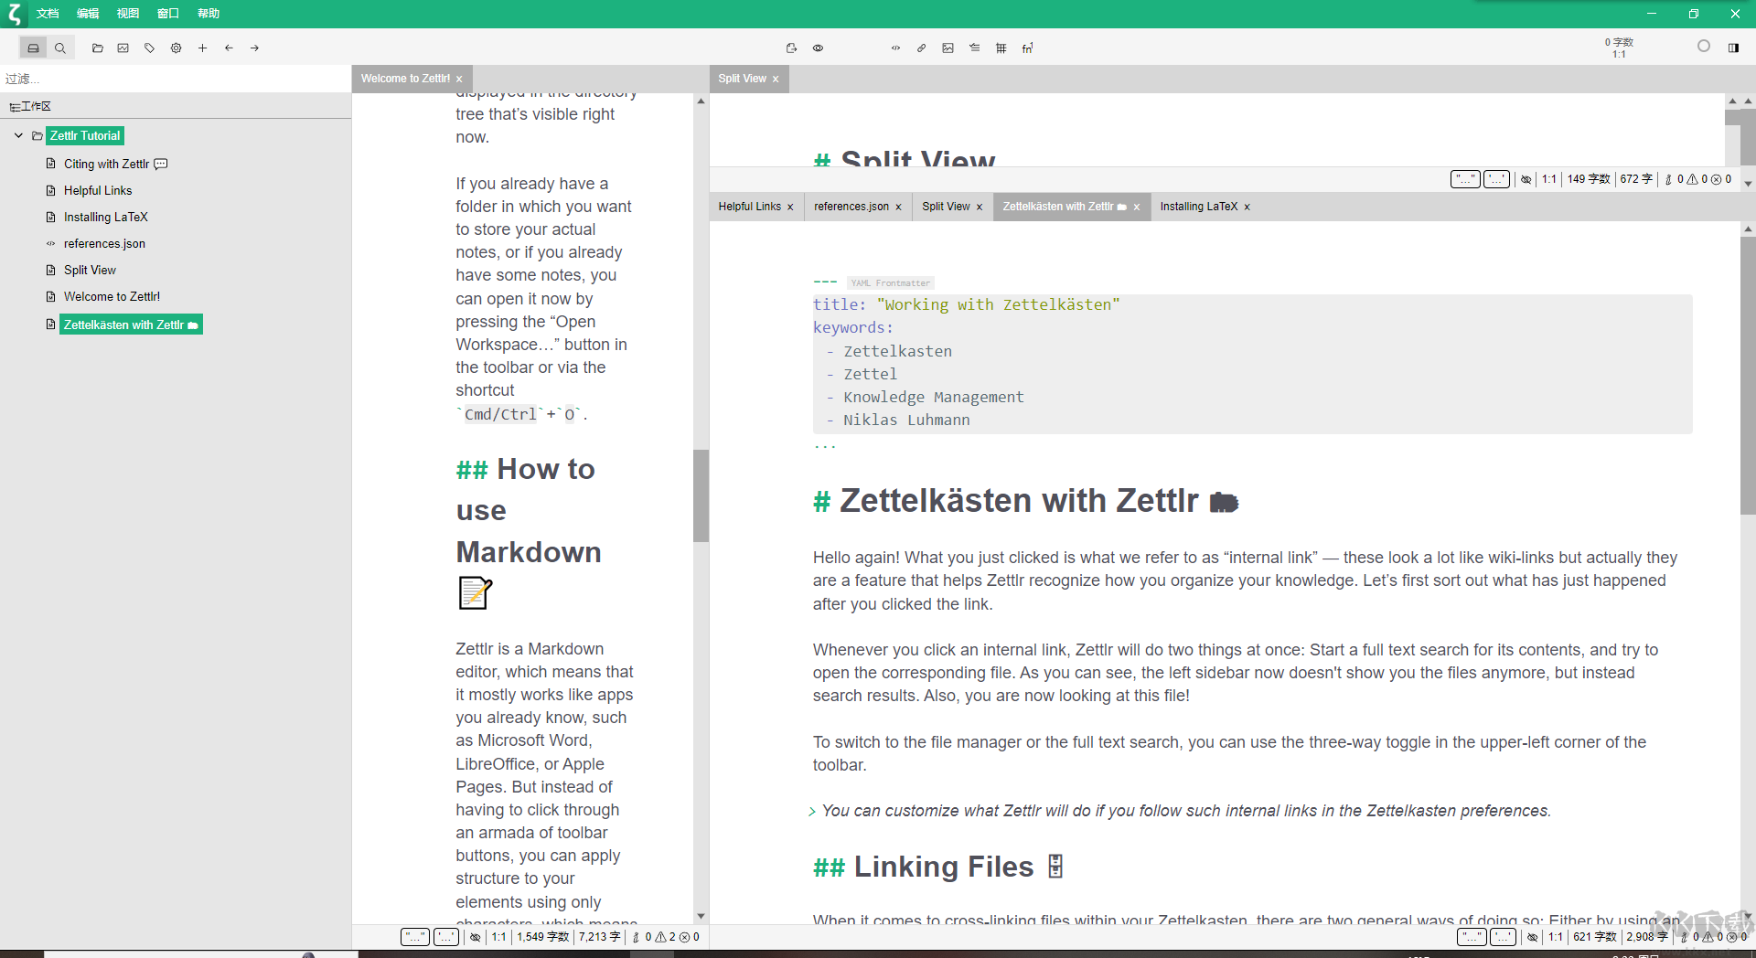Open the tag manager icon
This screenshot has width=1756, height=958.
coord(150,48)
